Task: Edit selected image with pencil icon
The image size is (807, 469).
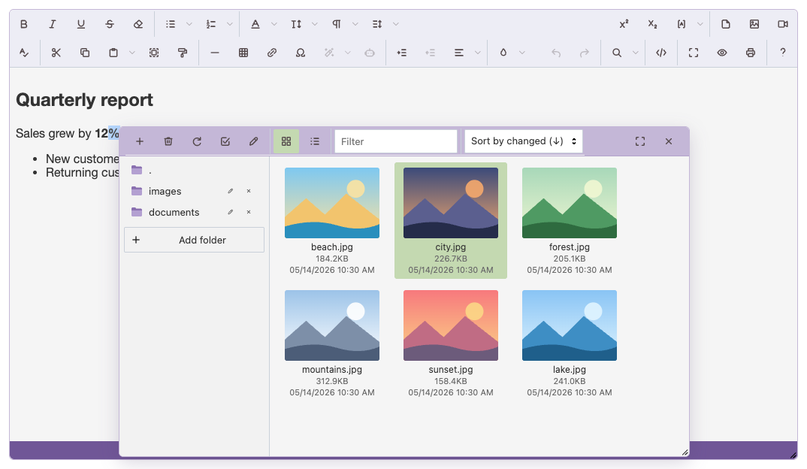Action: pos(254,141)
